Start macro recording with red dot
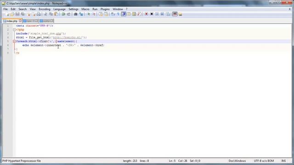 pyautogui.click(x=147, y=14)
